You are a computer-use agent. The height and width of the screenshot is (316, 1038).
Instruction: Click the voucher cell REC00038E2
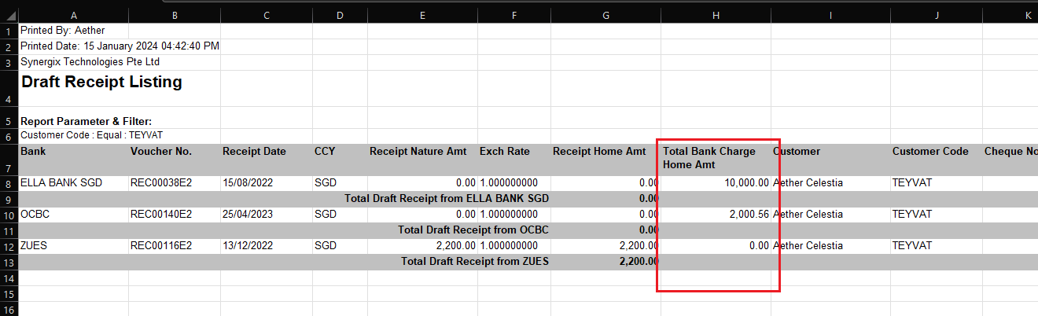coord(161,183)
